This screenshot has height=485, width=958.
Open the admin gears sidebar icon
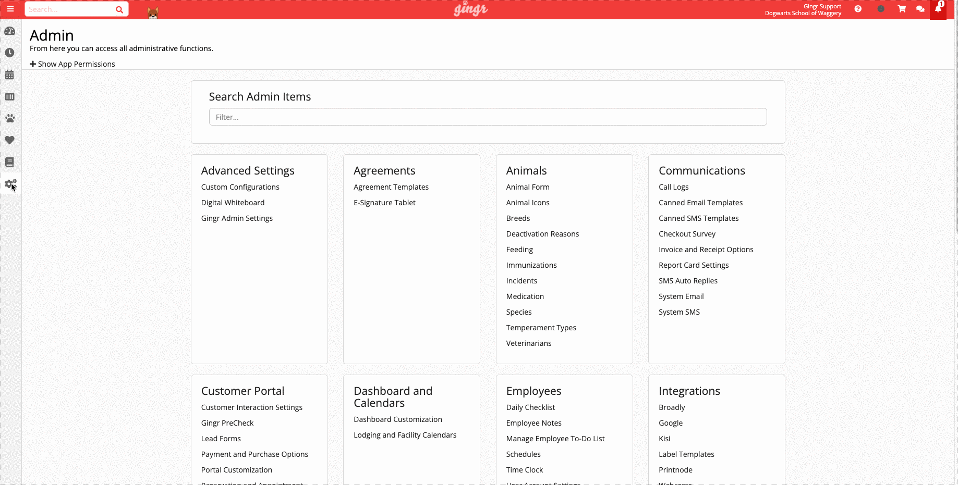point(10,184)
